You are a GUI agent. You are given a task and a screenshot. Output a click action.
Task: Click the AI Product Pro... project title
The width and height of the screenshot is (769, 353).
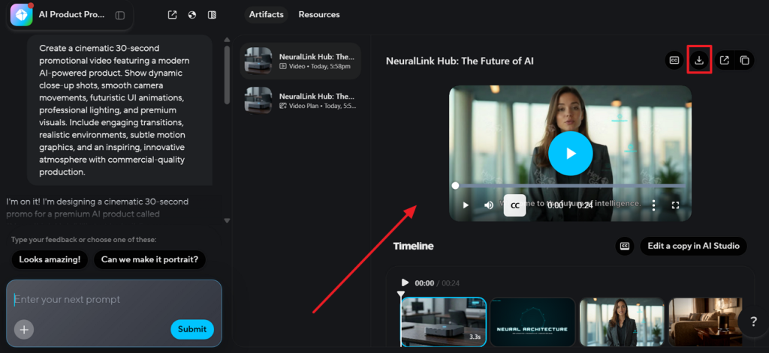pos(71,15)
